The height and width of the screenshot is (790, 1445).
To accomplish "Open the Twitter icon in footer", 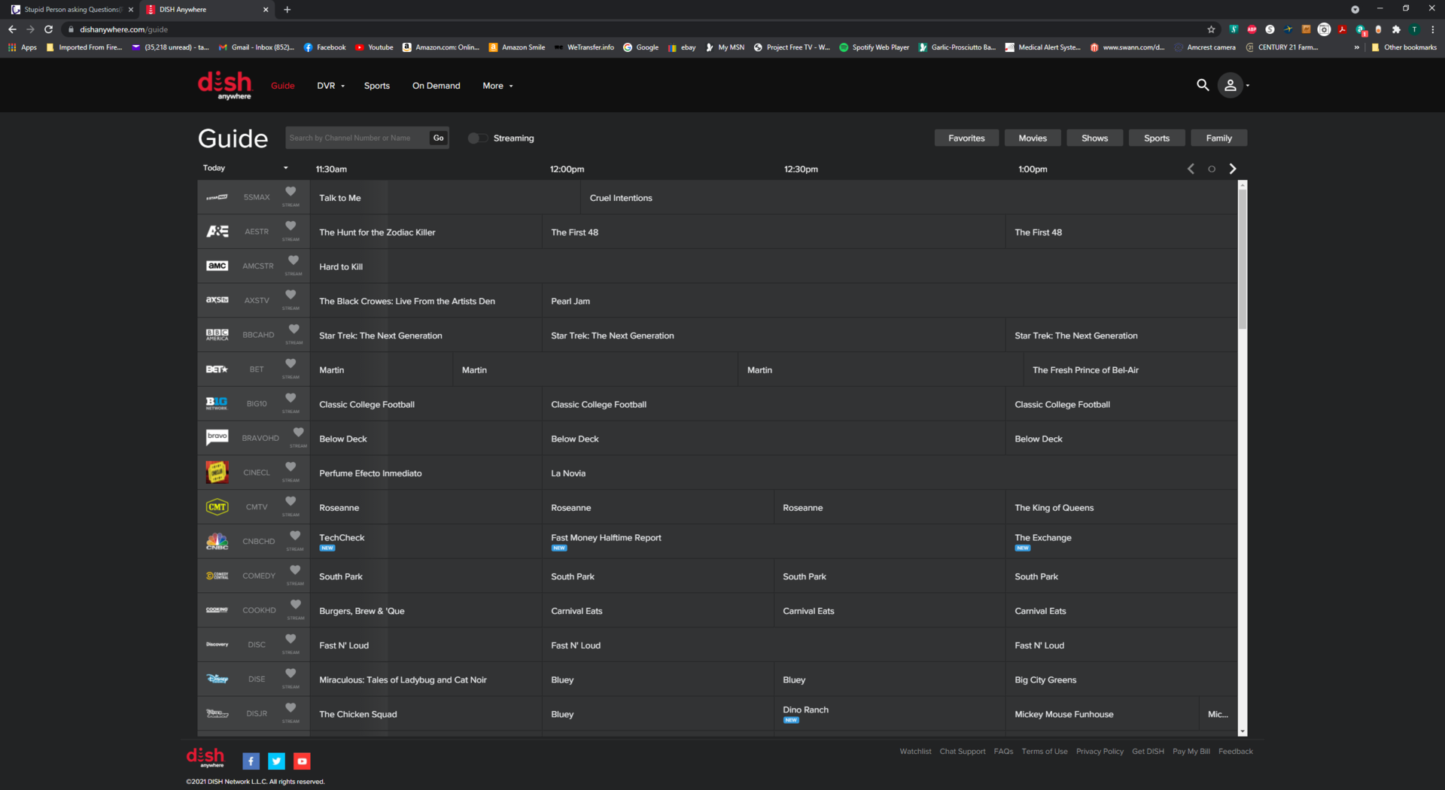I will (x=277, y=761).
